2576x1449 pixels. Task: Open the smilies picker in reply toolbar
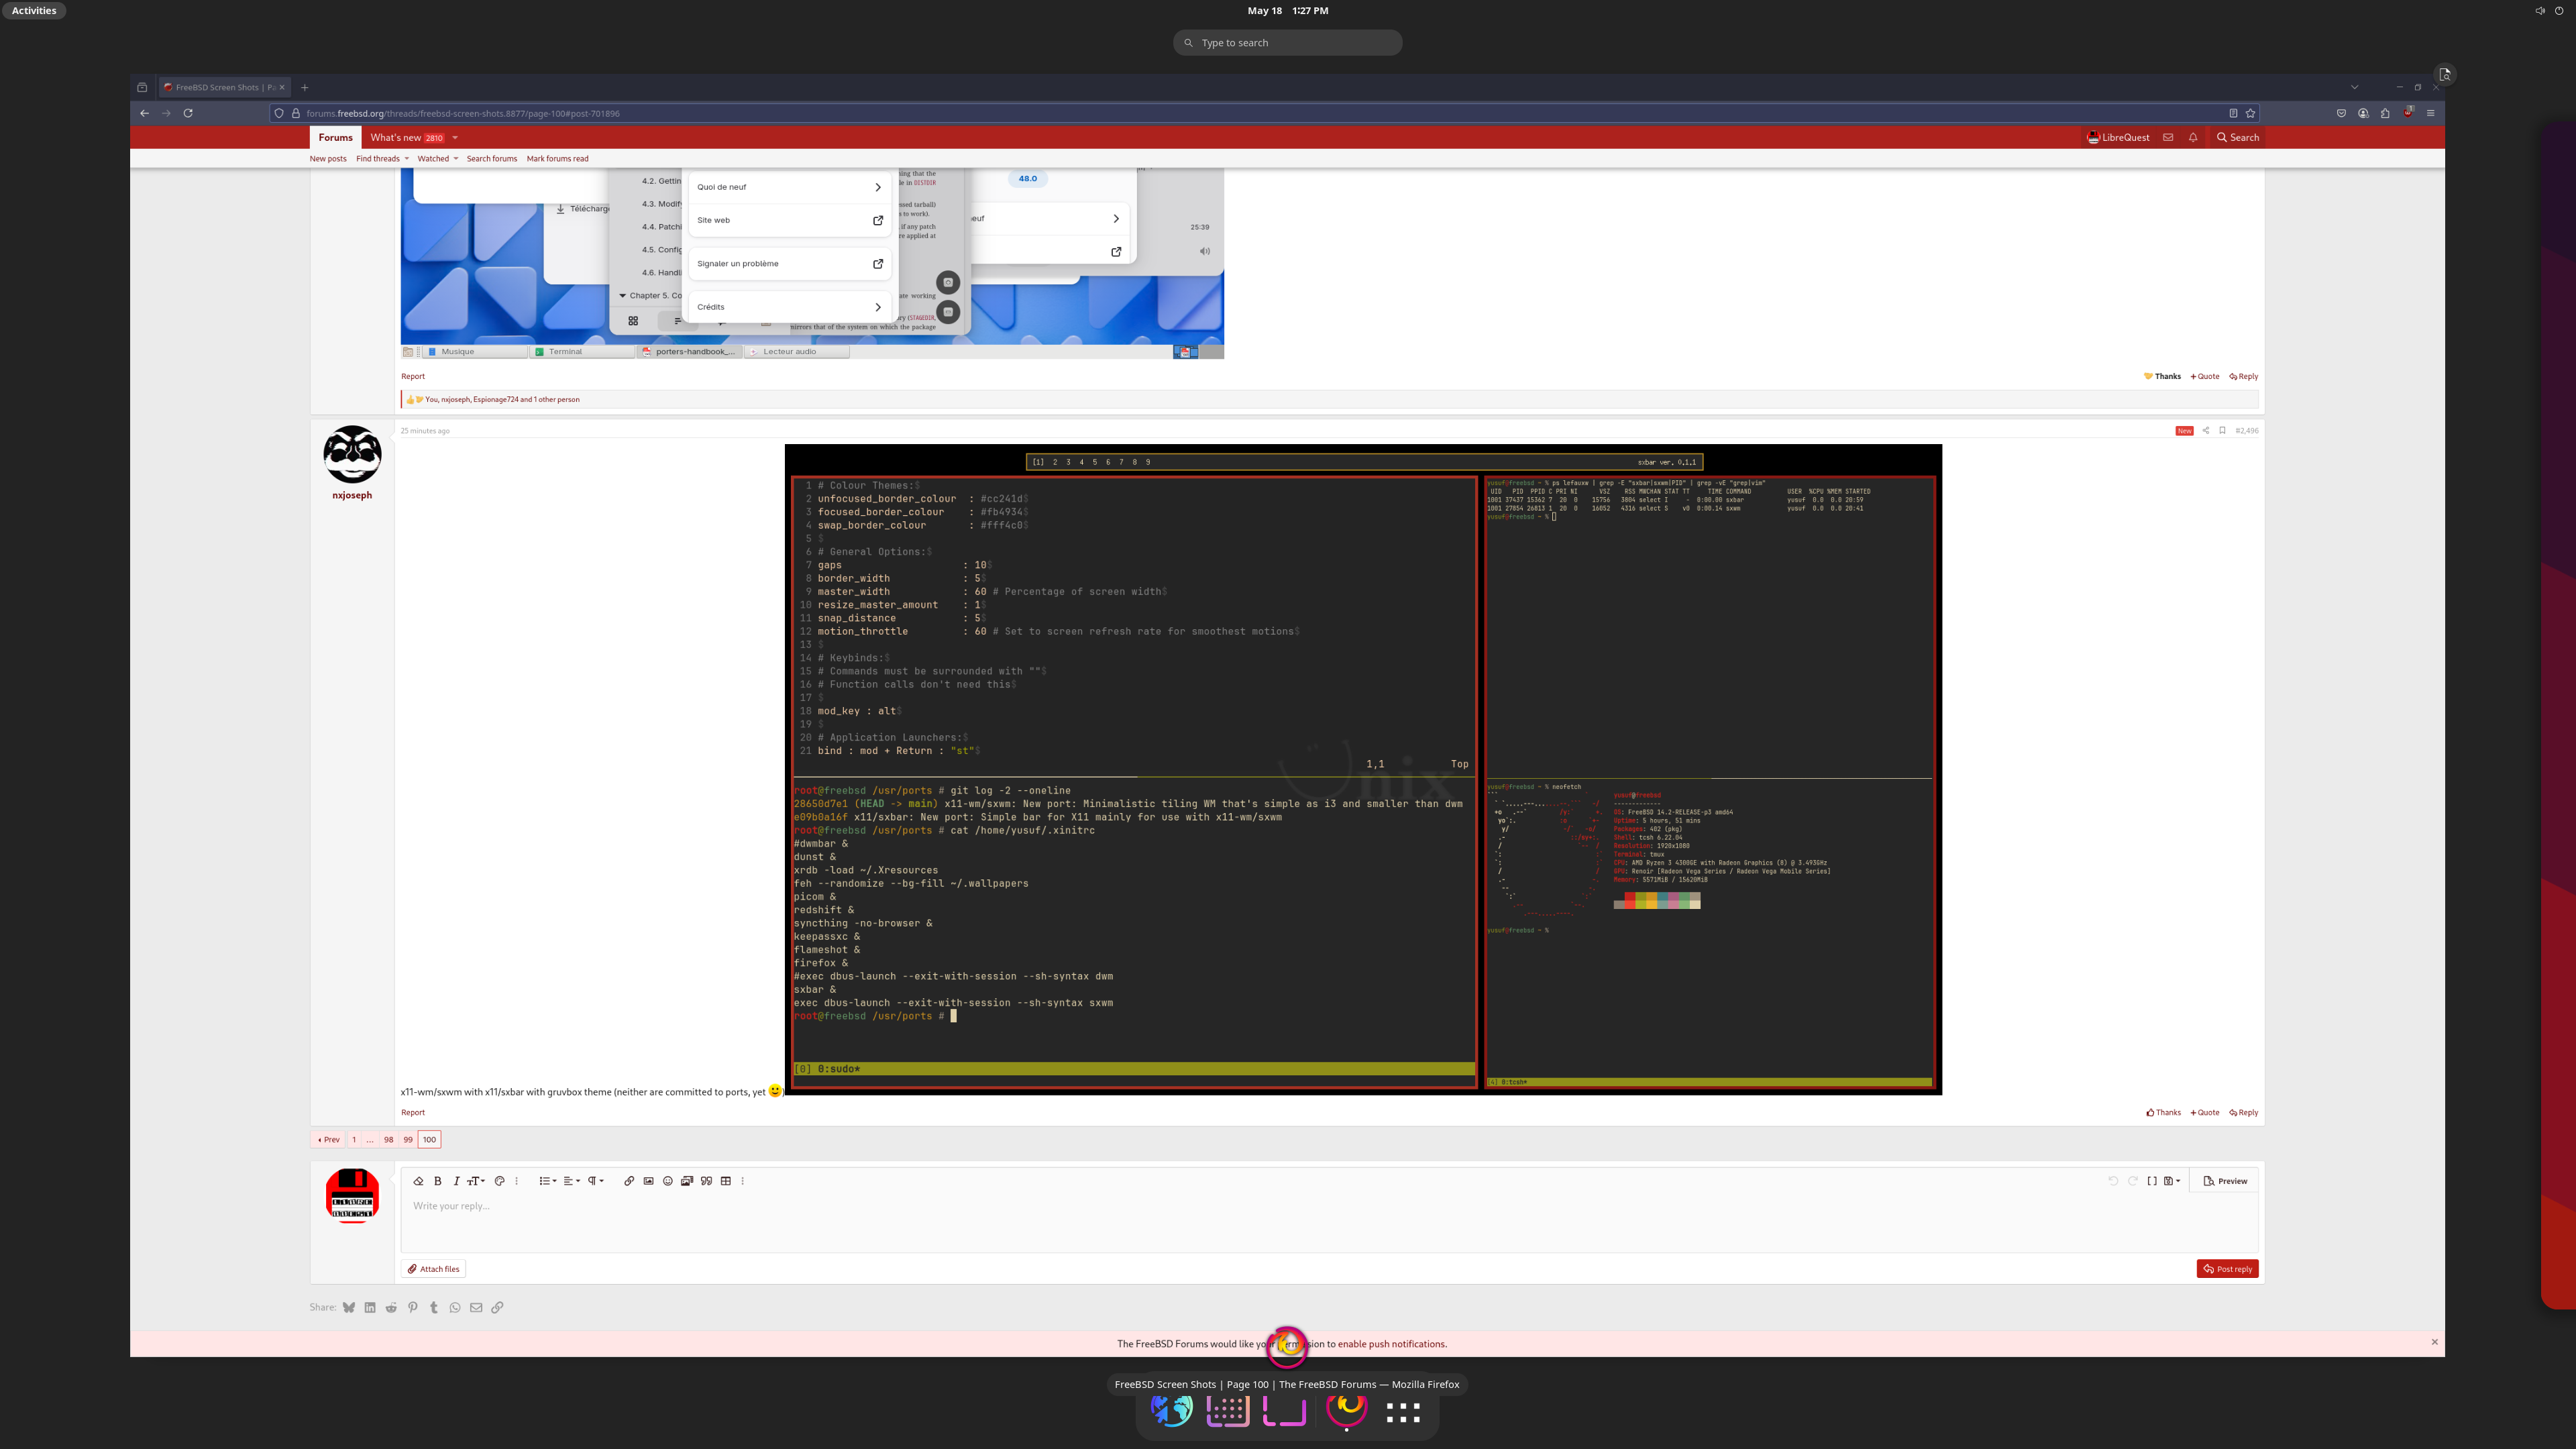coord(668,1181)
